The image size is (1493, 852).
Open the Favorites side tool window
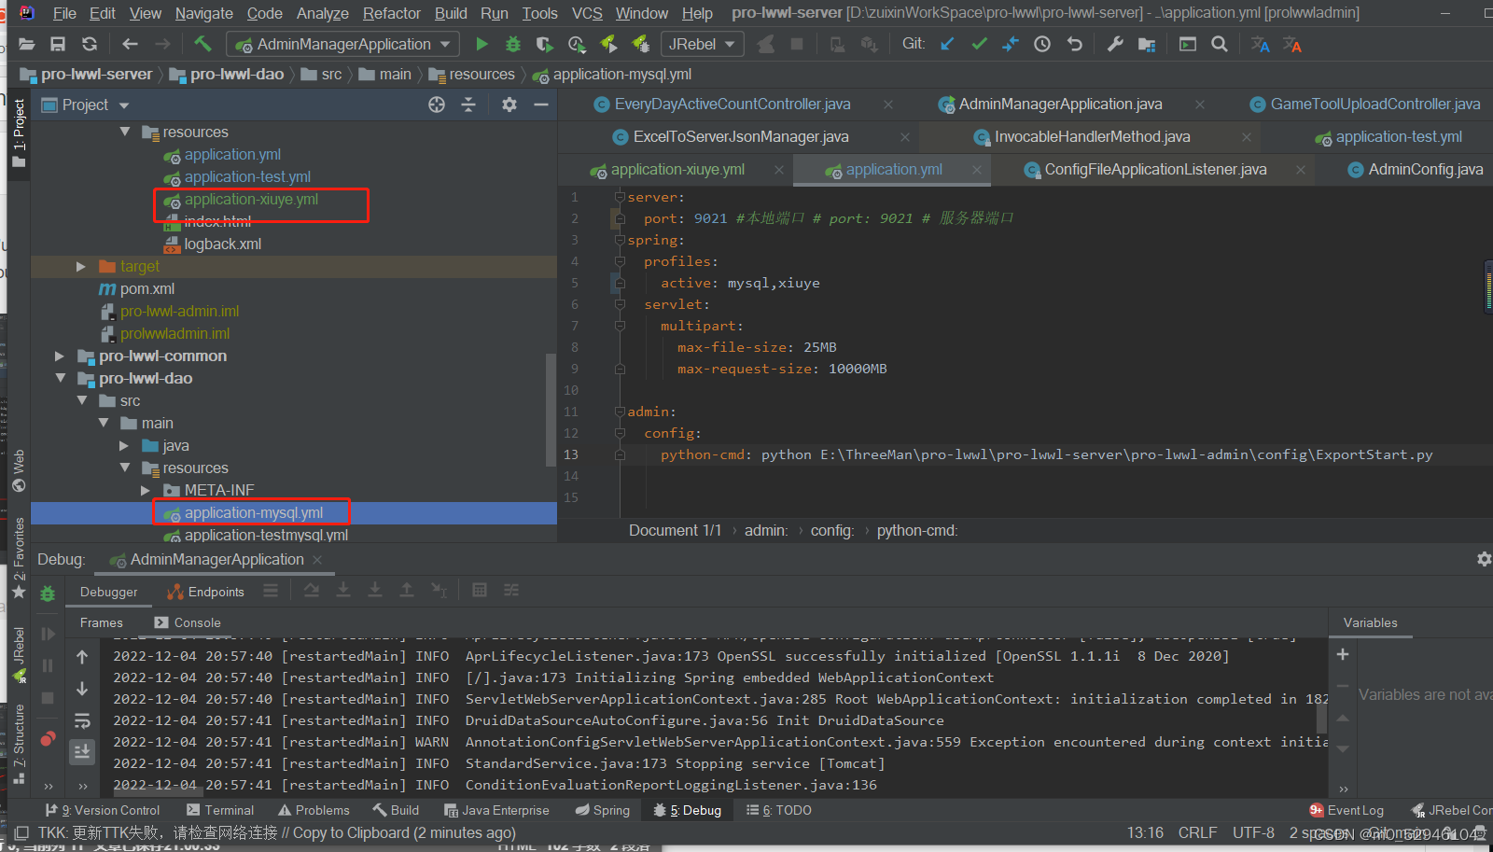(19, 558)
